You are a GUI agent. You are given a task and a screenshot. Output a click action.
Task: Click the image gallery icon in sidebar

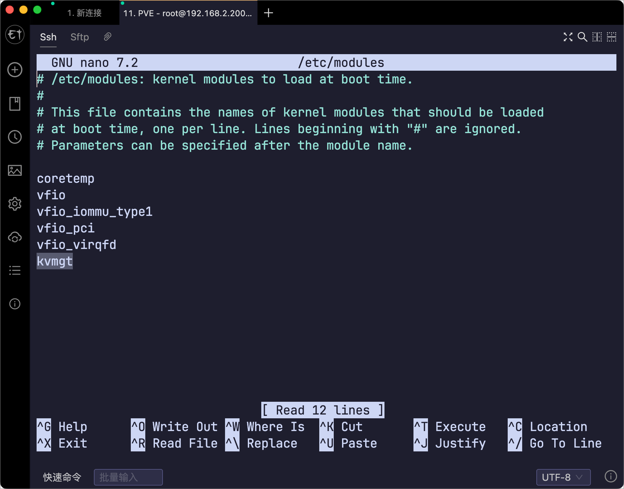(x=15, y=170)
